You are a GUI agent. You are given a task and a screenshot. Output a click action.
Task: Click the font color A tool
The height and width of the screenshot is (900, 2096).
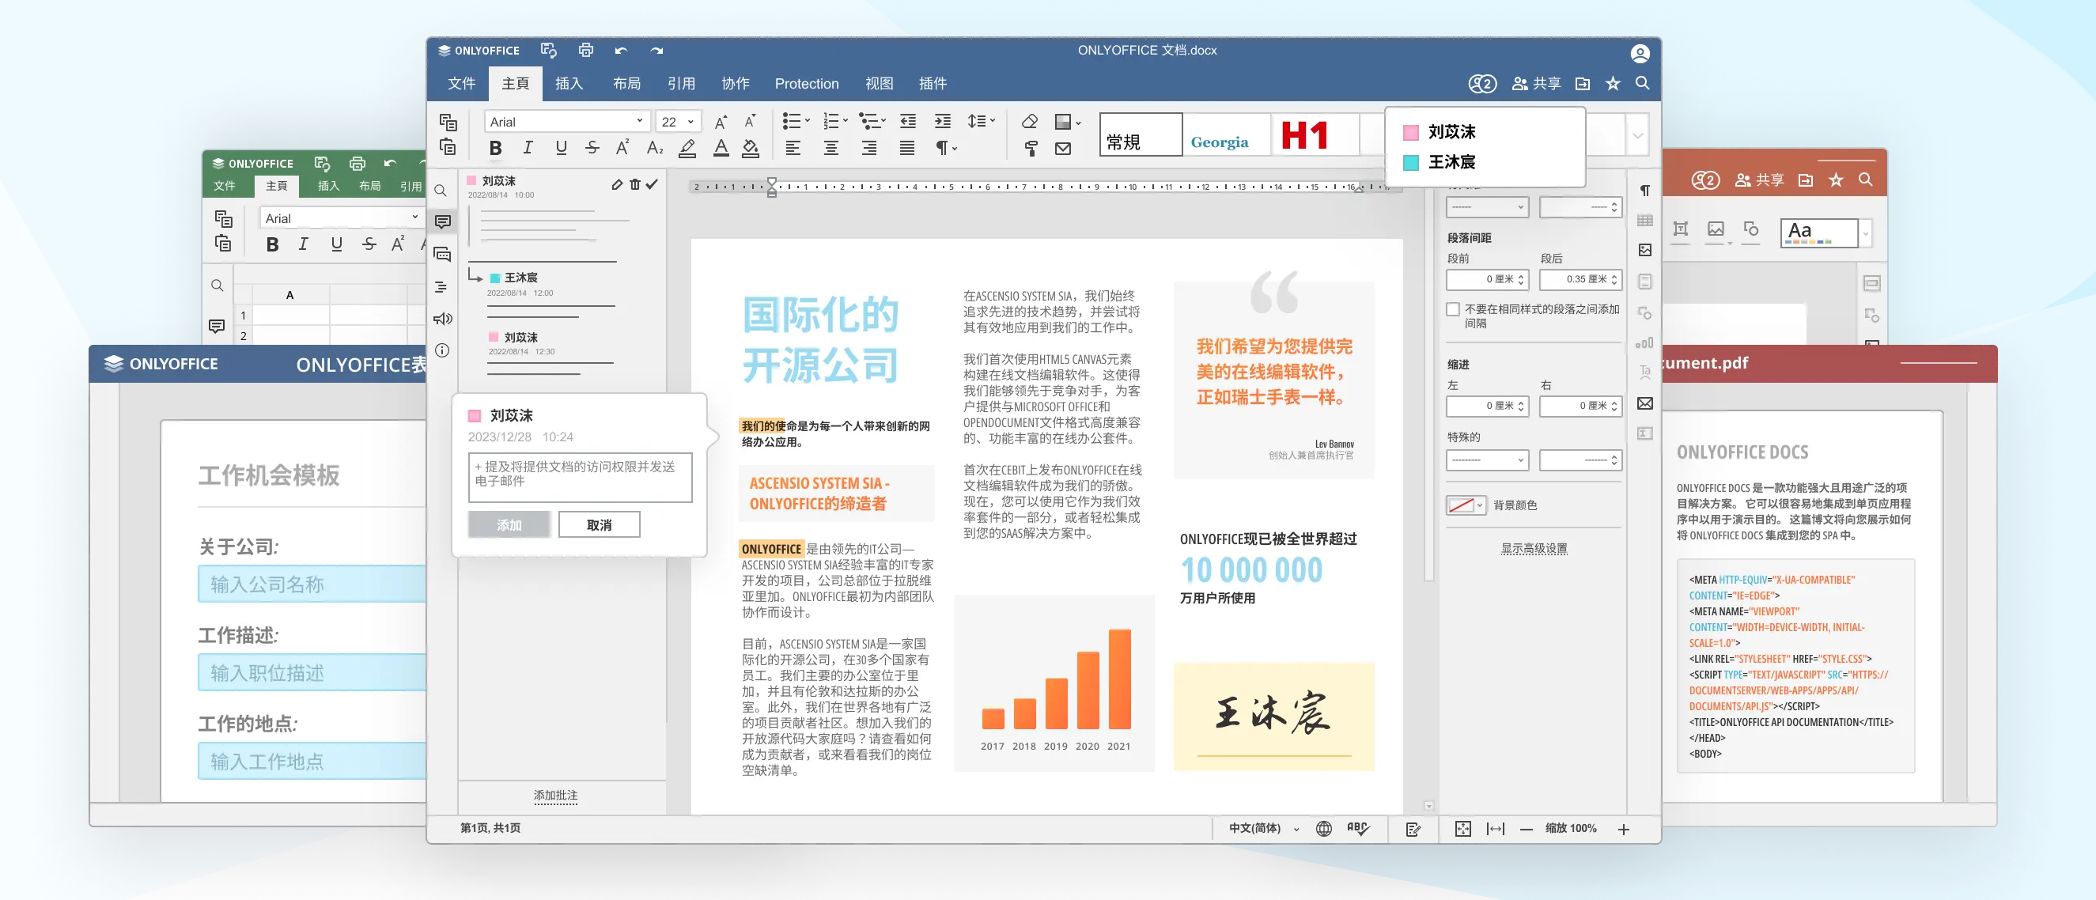(721, 148)
